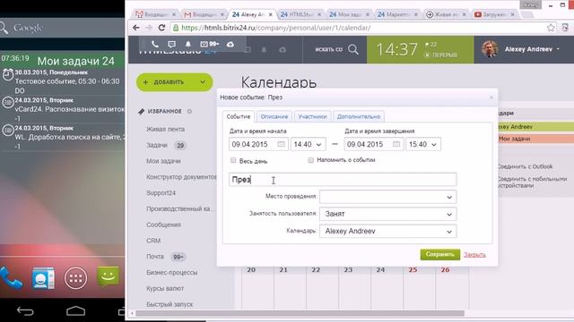Viewport: 574px width, 322px height.
Task: Switch to the Участники tab
Action: (x=312, y=116)
